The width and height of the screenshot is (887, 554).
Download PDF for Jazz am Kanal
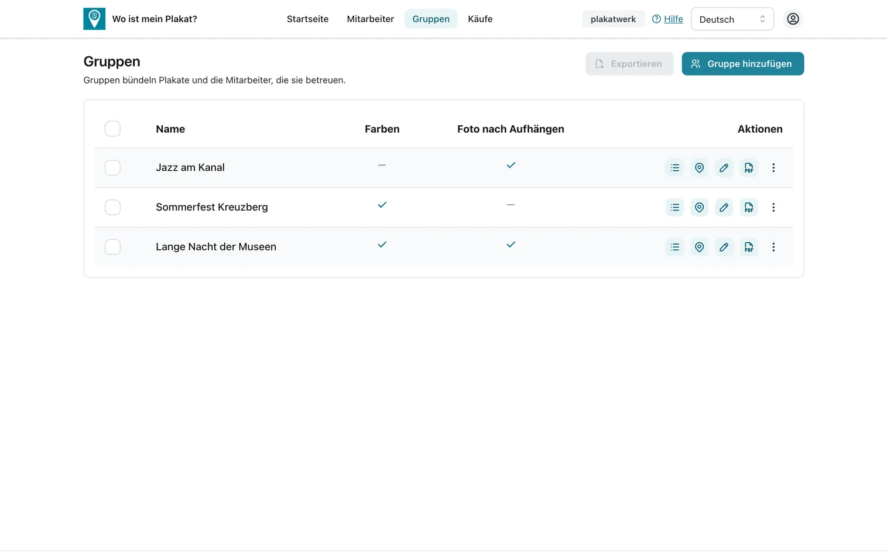pos(749,168)
